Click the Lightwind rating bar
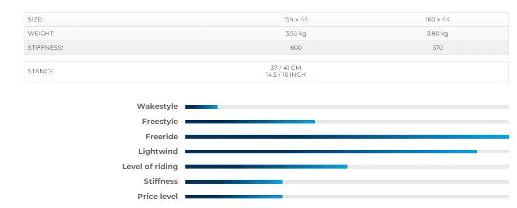 347,152
